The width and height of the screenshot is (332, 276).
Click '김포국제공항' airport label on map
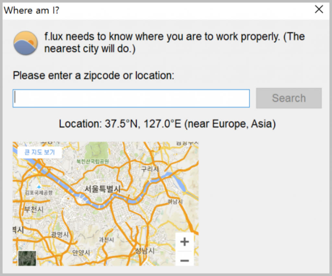(x=39, y=193)
